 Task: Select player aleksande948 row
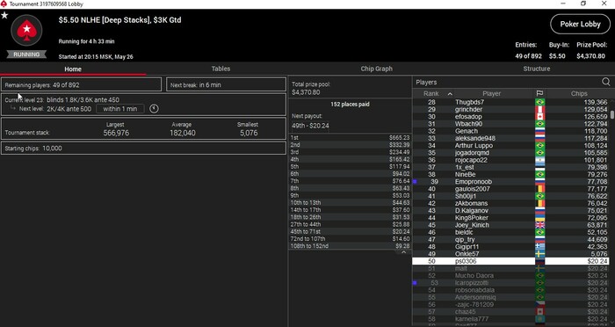pos(510,138)
